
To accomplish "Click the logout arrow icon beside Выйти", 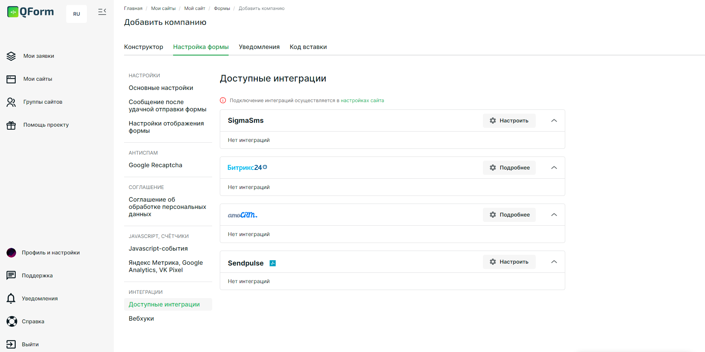I will [11, 344].
